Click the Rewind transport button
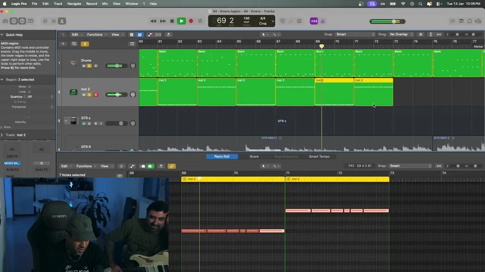485x272 pixels. click(153, 21)
